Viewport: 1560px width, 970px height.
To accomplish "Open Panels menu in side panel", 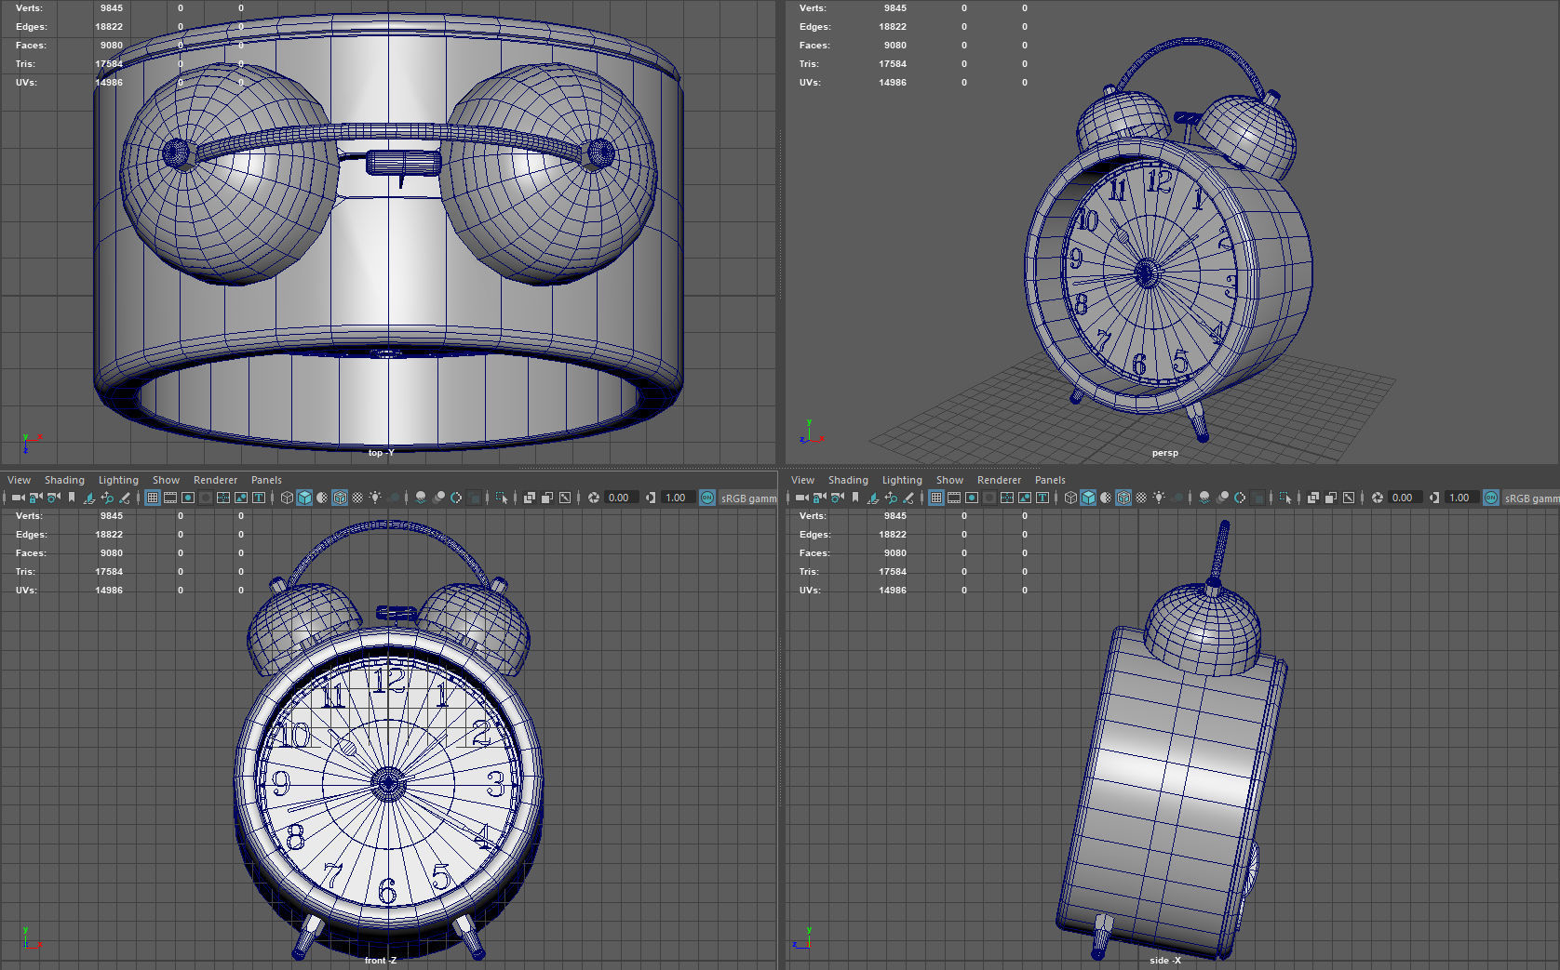I will 1050,480.
